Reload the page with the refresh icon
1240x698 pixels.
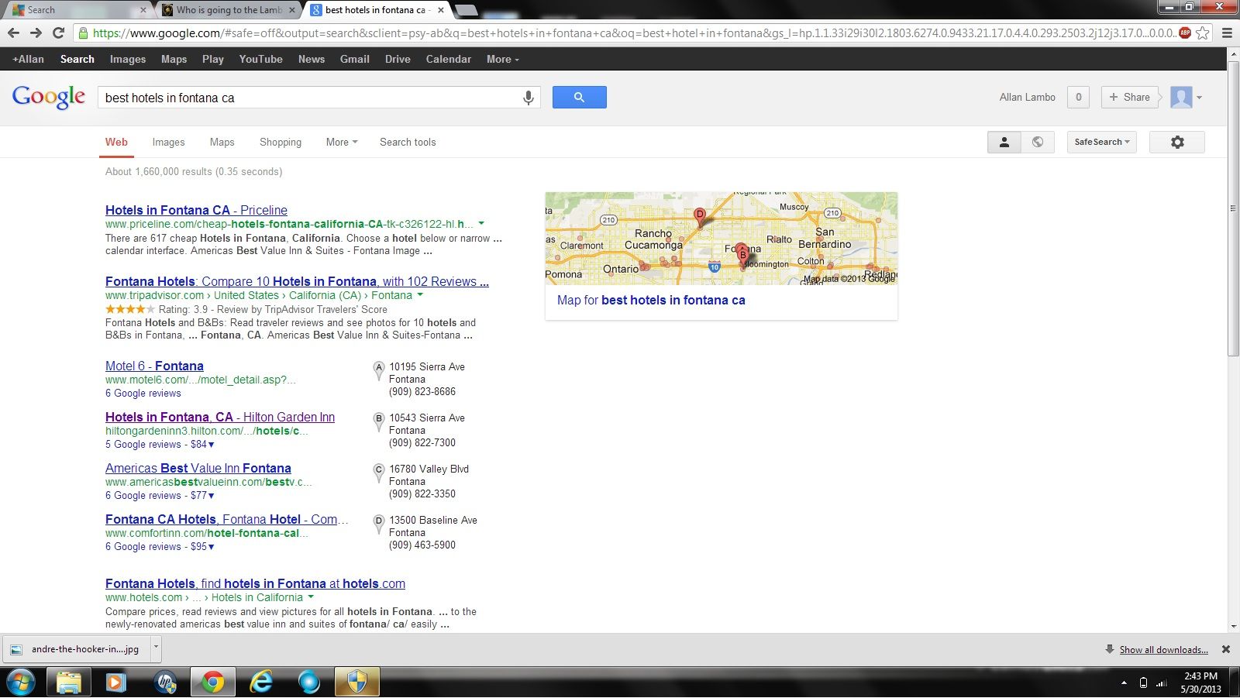58,33
